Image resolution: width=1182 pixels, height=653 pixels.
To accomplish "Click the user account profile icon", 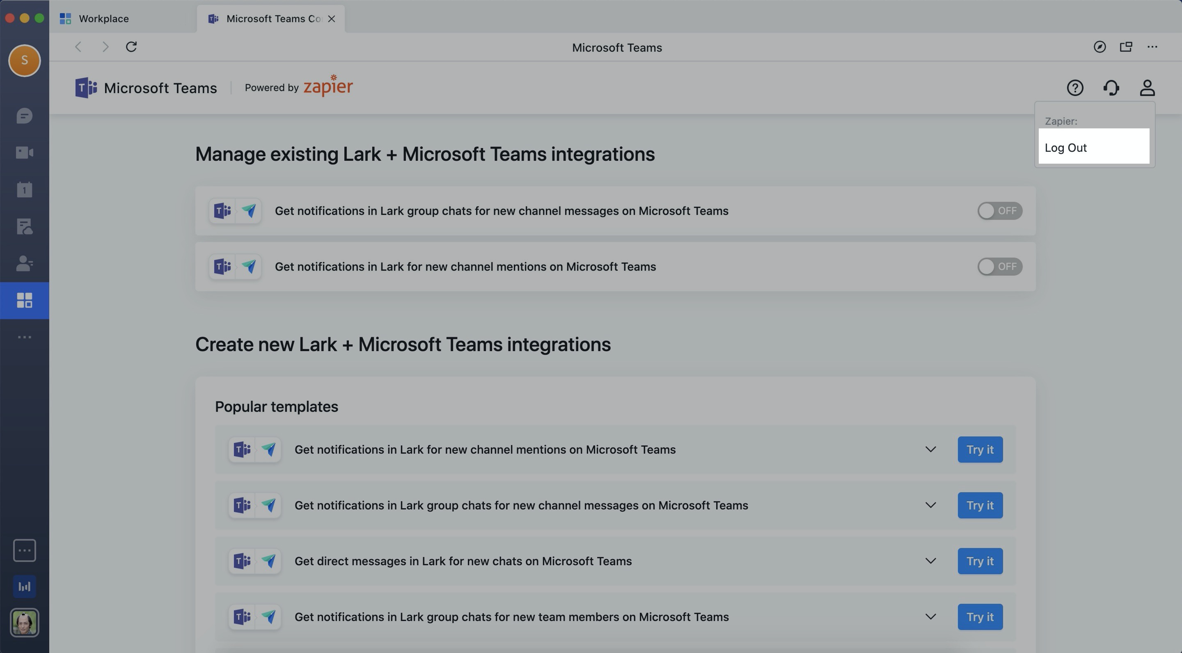I will (1147, 88).
